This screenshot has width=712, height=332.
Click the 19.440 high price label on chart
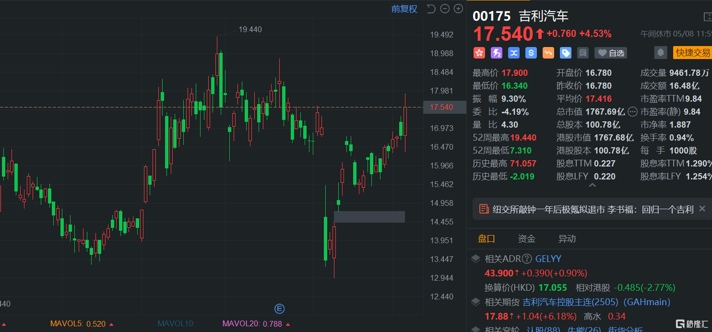tap(250, 29)
